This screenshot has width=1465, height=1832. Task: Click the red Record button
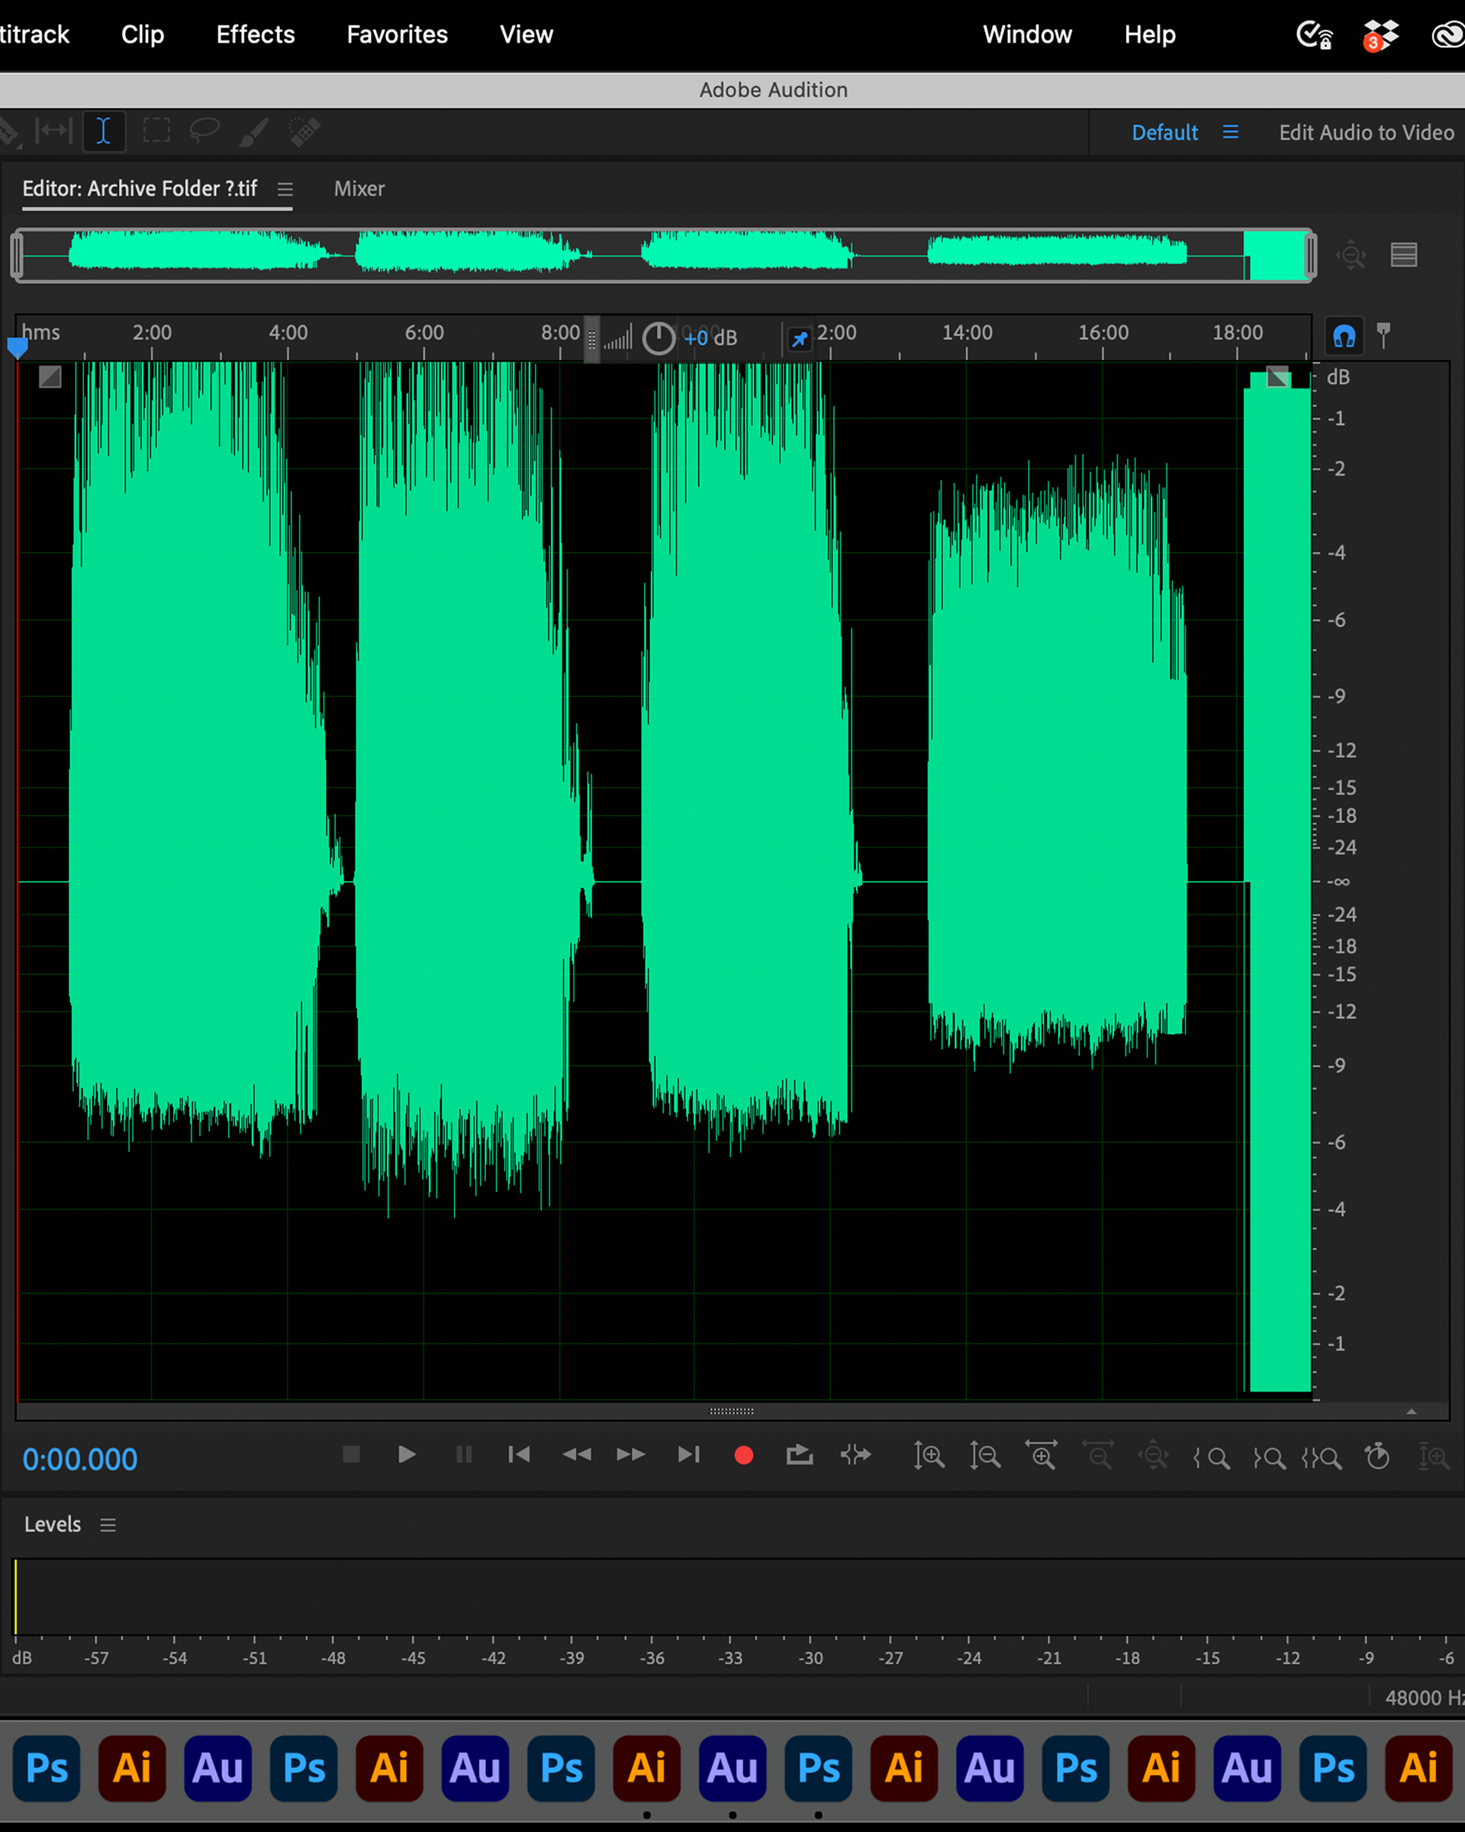coord(743,1456)
